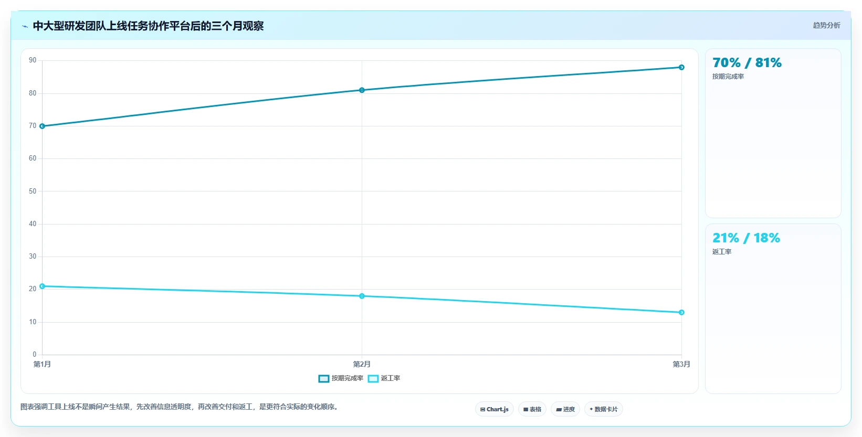Toggle the 返工率 legend color box

pos(373,379)
